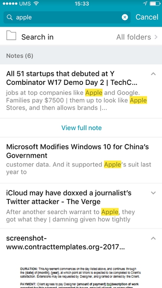The height and width of the screenshot is (288, 162).
Task: Collapse the contracttemplates screenshot note
Action: (153, 238)
